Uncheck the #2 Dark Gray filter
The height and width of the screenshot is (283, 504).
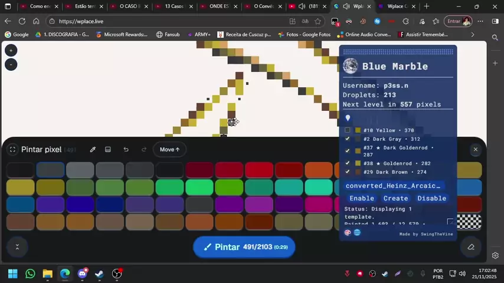[348, 139]
